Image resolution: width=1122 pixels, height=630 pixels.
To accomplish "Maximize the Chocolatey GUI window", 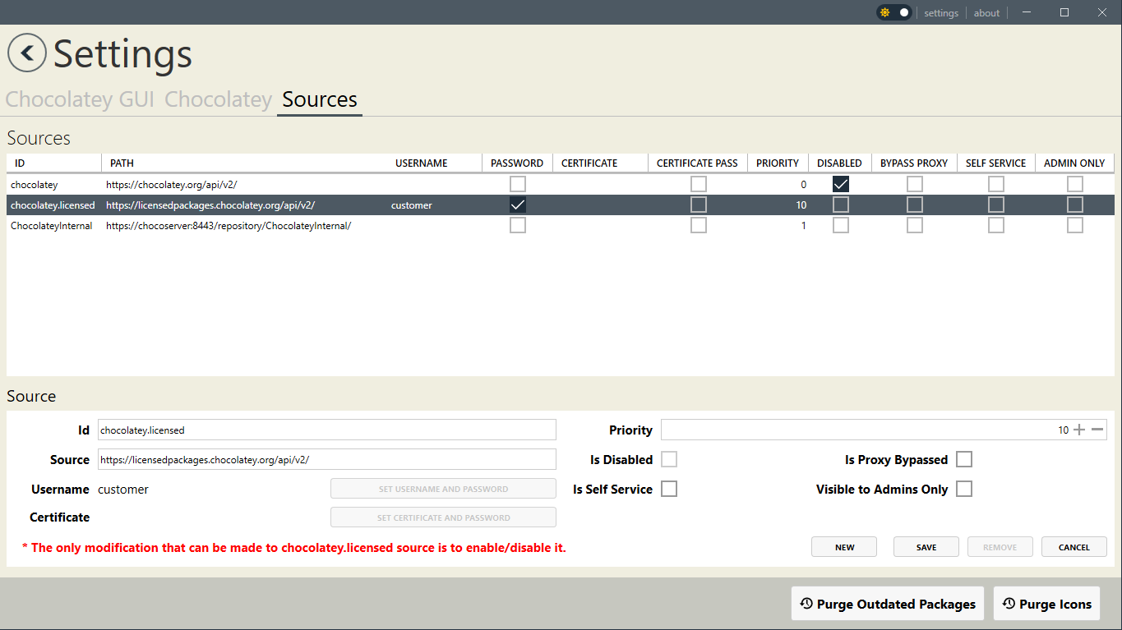I will point(1064,12).
